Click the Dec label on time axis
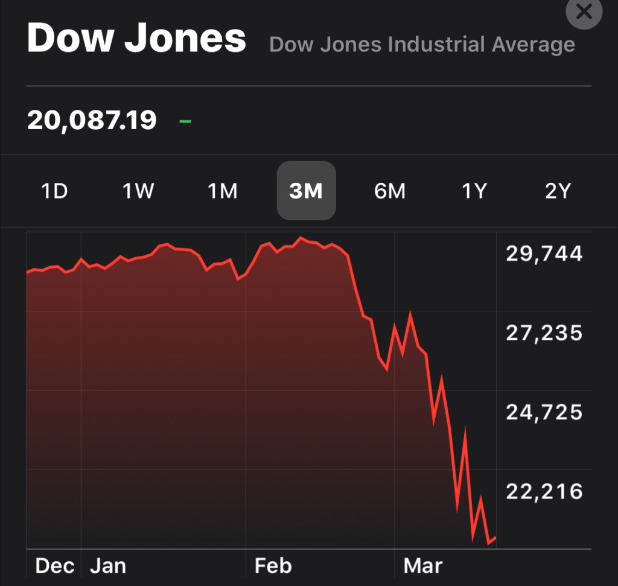The width and height of the screenshot is (618, 586). pos(55,566)
